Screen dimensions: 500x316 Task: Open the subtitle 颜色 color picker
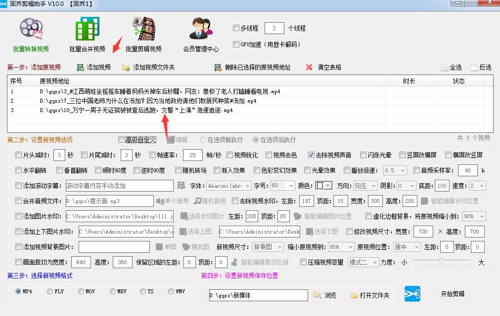coord(323,186)
